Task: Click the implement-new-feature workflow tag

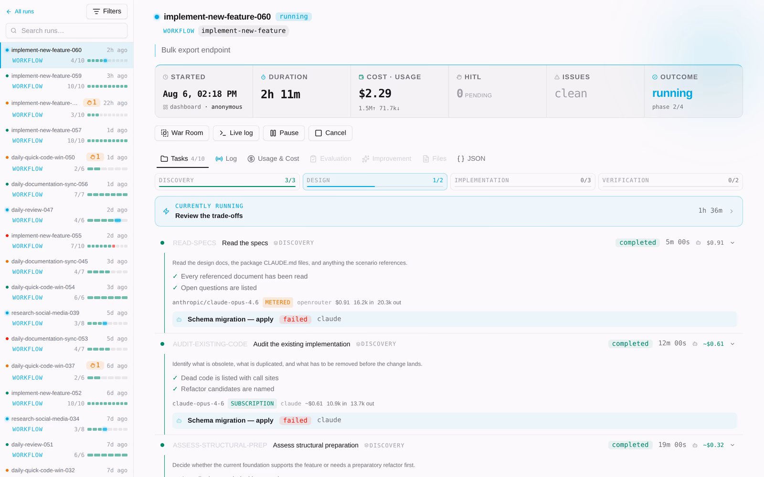Action: 244,31
